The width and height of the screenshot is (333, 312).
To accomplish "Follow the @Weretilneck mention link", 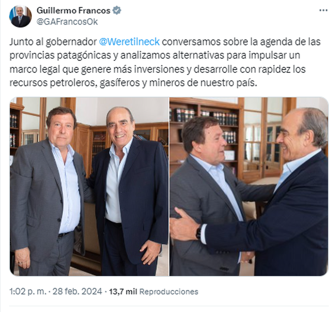I will 129,42.
